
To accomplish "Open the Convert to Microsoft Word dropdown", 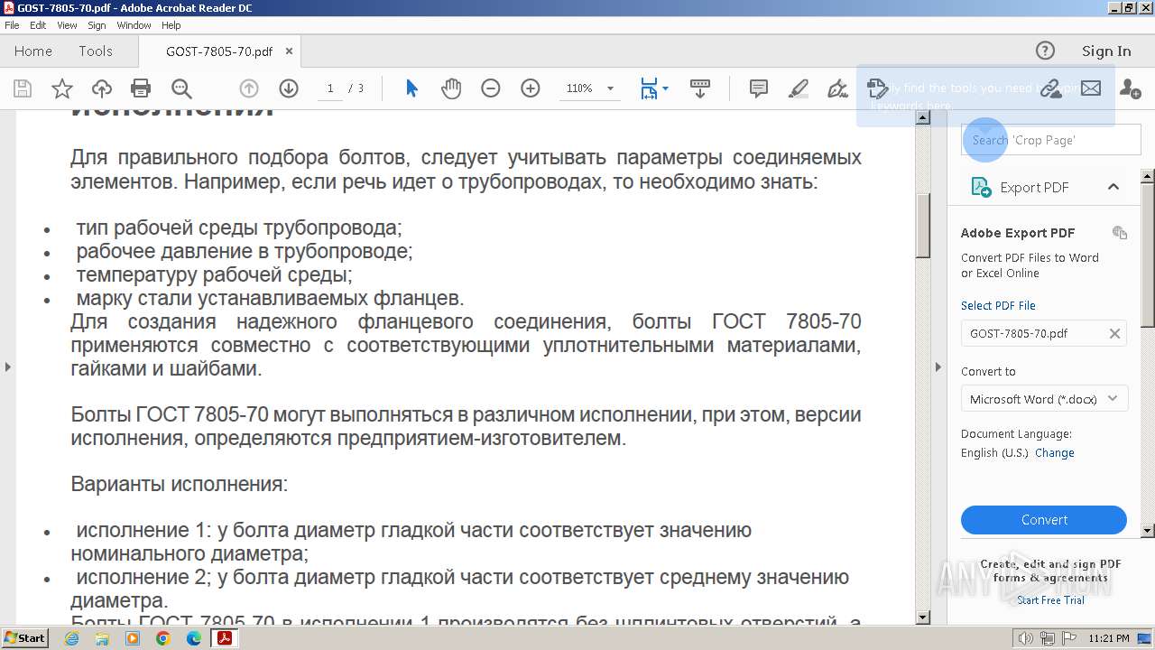I will click(1044, 399).
